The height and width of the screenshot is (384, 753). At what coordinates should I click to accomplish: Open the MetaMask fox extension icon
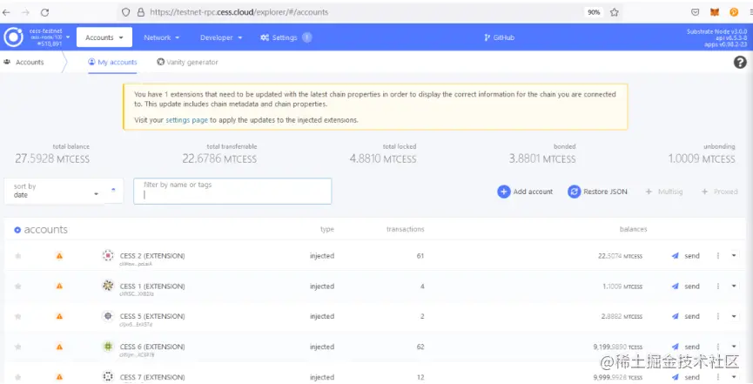pos(715,12)
